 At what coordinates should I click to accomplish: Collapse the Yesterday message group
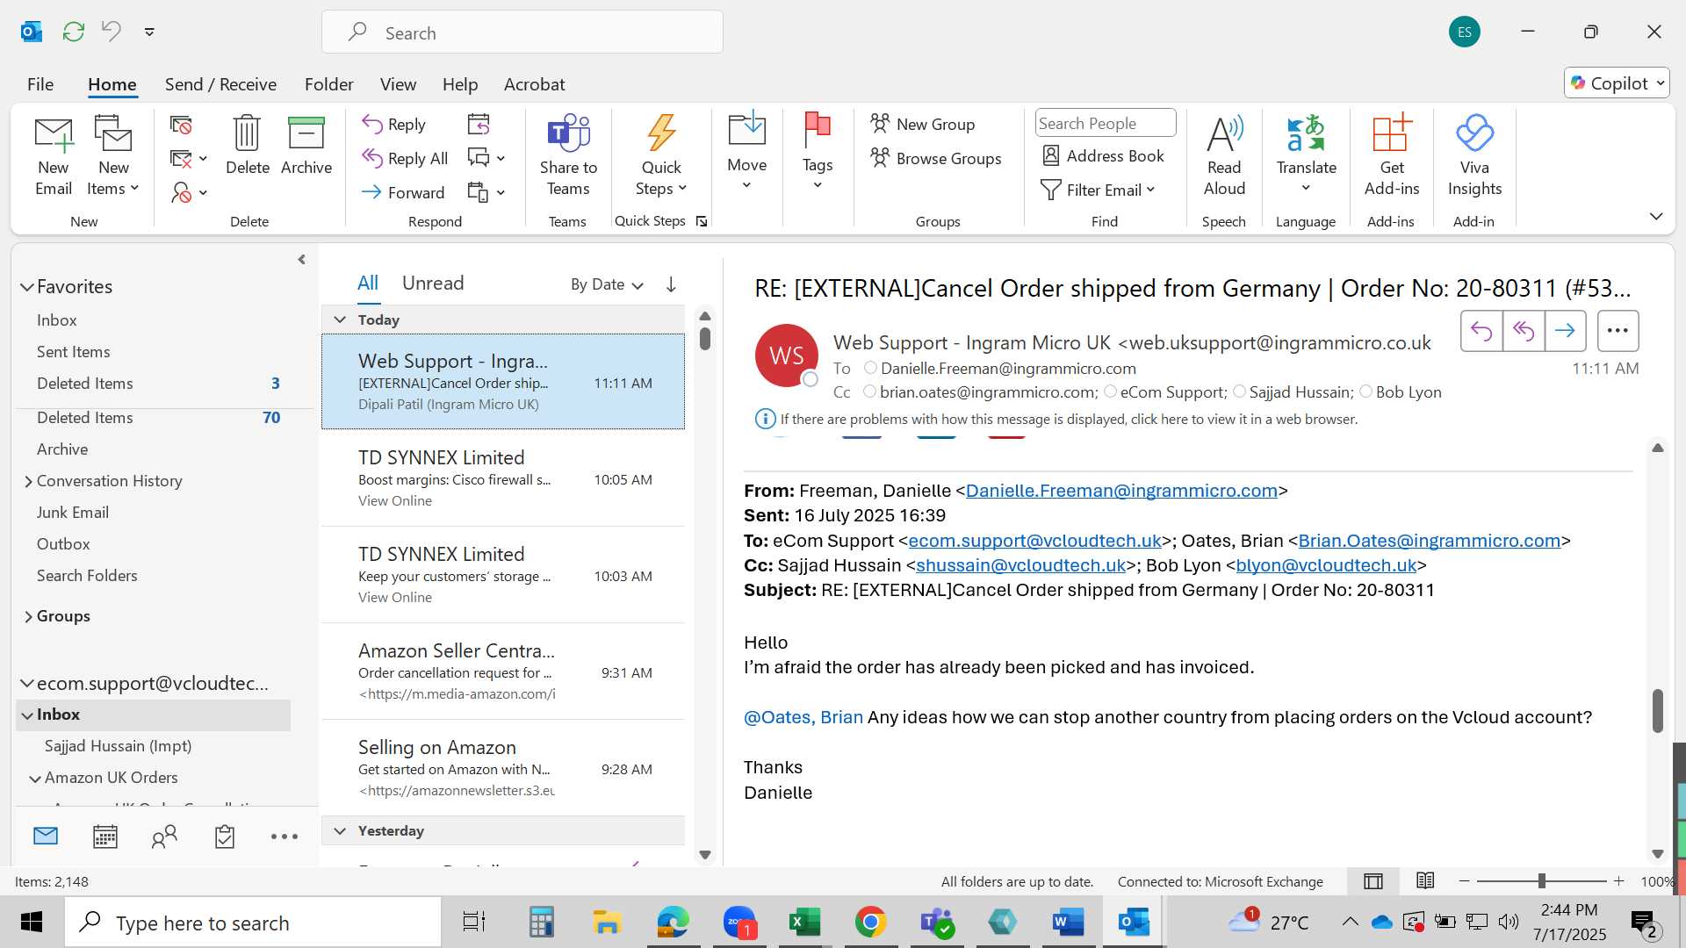coord(341,830)
